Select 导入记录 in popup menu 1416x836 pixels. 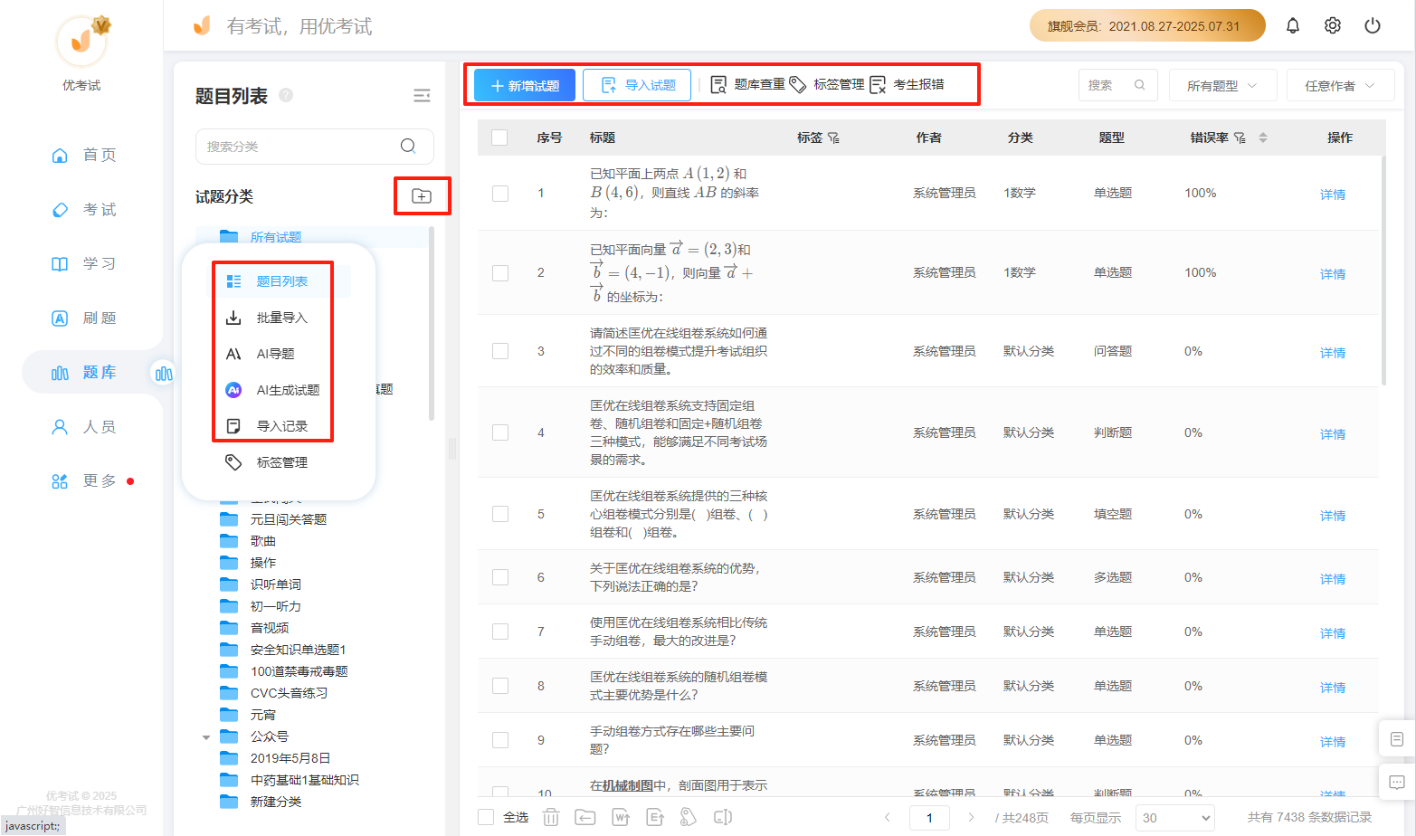282,426
